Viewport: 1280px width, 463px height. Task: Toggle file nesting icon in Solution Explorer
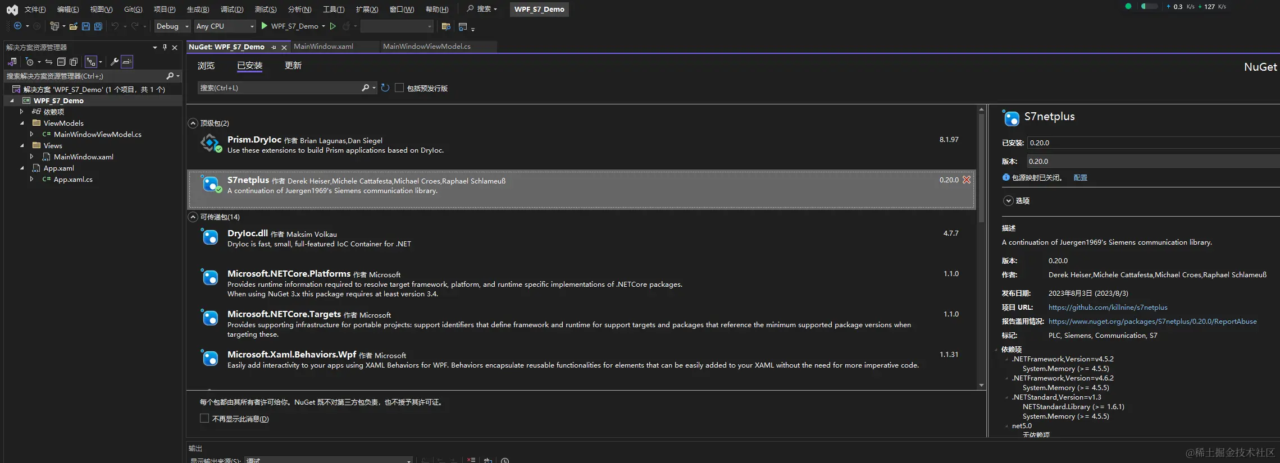(91, 62)
